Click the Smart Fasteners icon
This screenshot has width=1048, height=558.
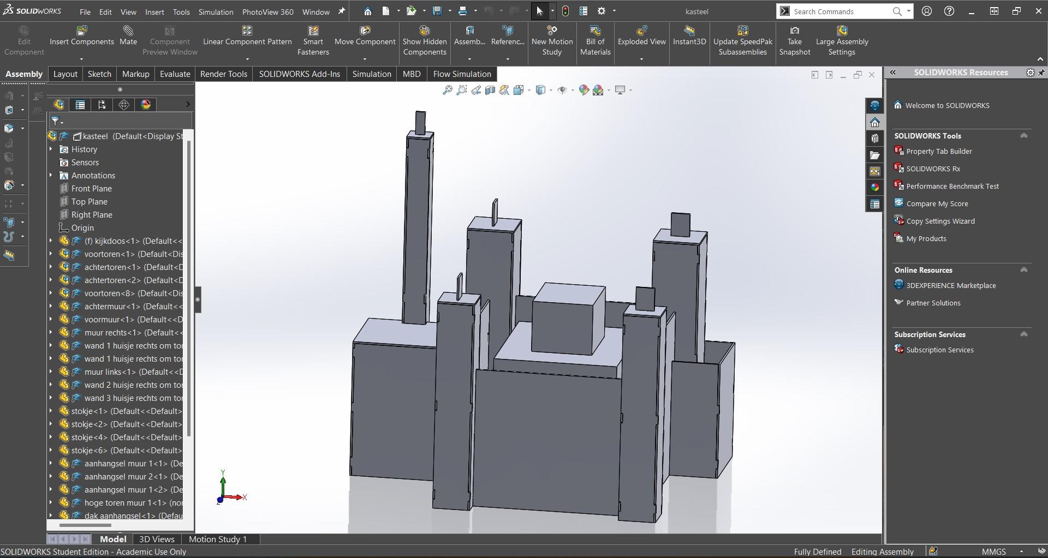click(313, 40)
